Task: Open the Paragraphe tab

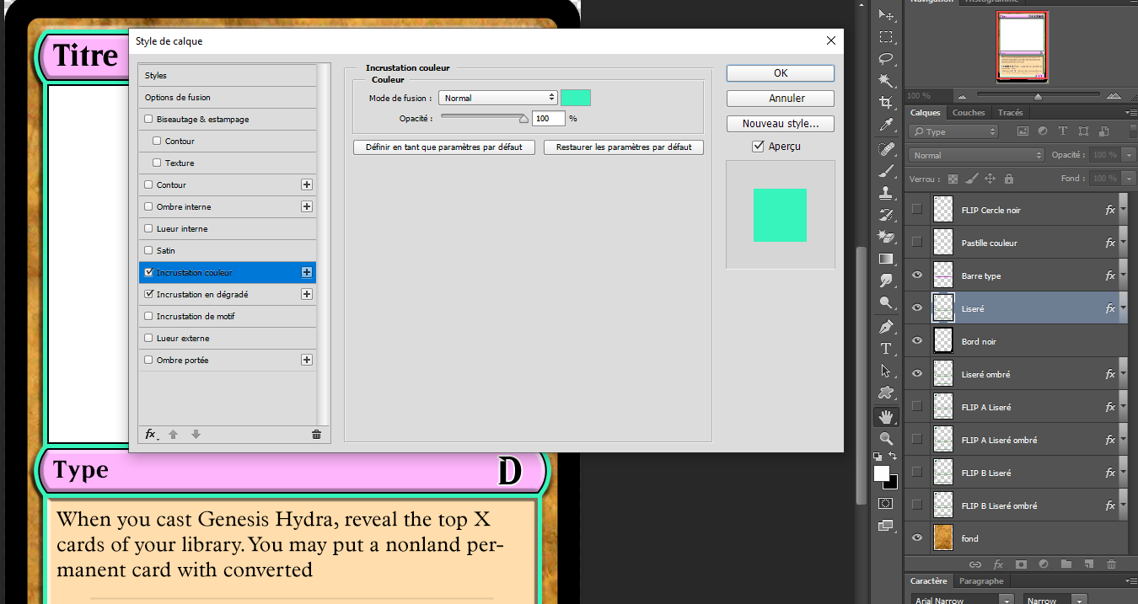Action: [x=981, y=581]
